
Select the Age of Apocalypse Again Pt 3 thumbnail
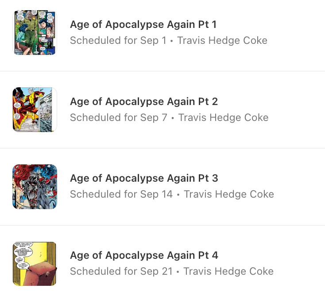coord(35,187)
